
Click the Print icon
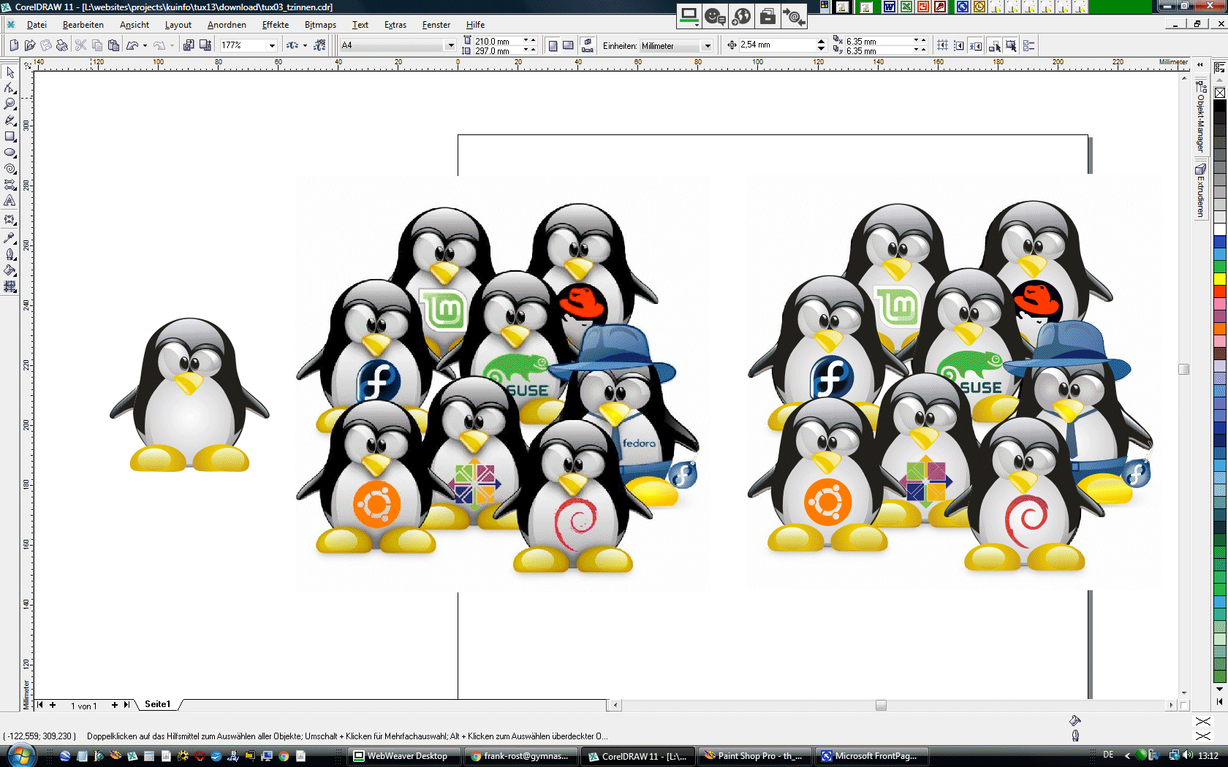tap(62, 45)
